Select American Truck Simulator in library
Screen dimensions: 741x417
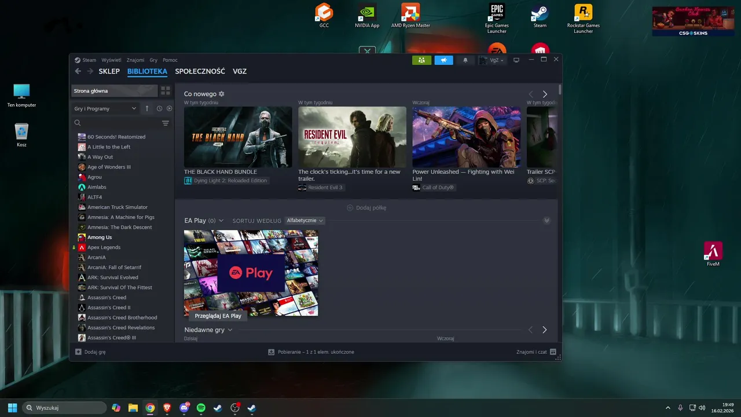[118, 207]
